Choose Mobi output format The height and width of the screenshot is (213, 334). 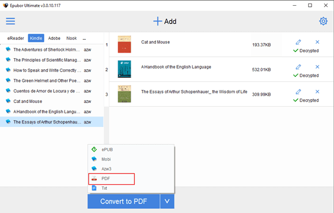point(131,159)
